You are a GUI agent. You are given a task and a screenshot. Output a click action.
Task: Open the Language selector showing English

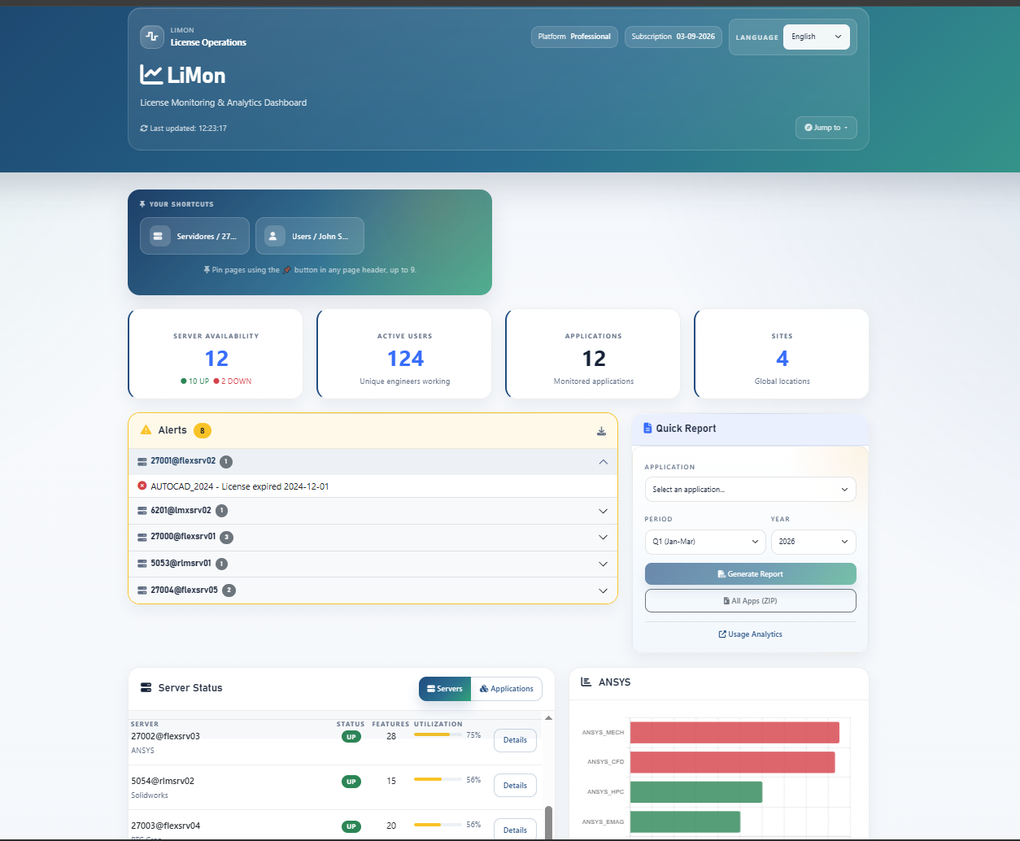pyautogui.click(x=816, y=37)
